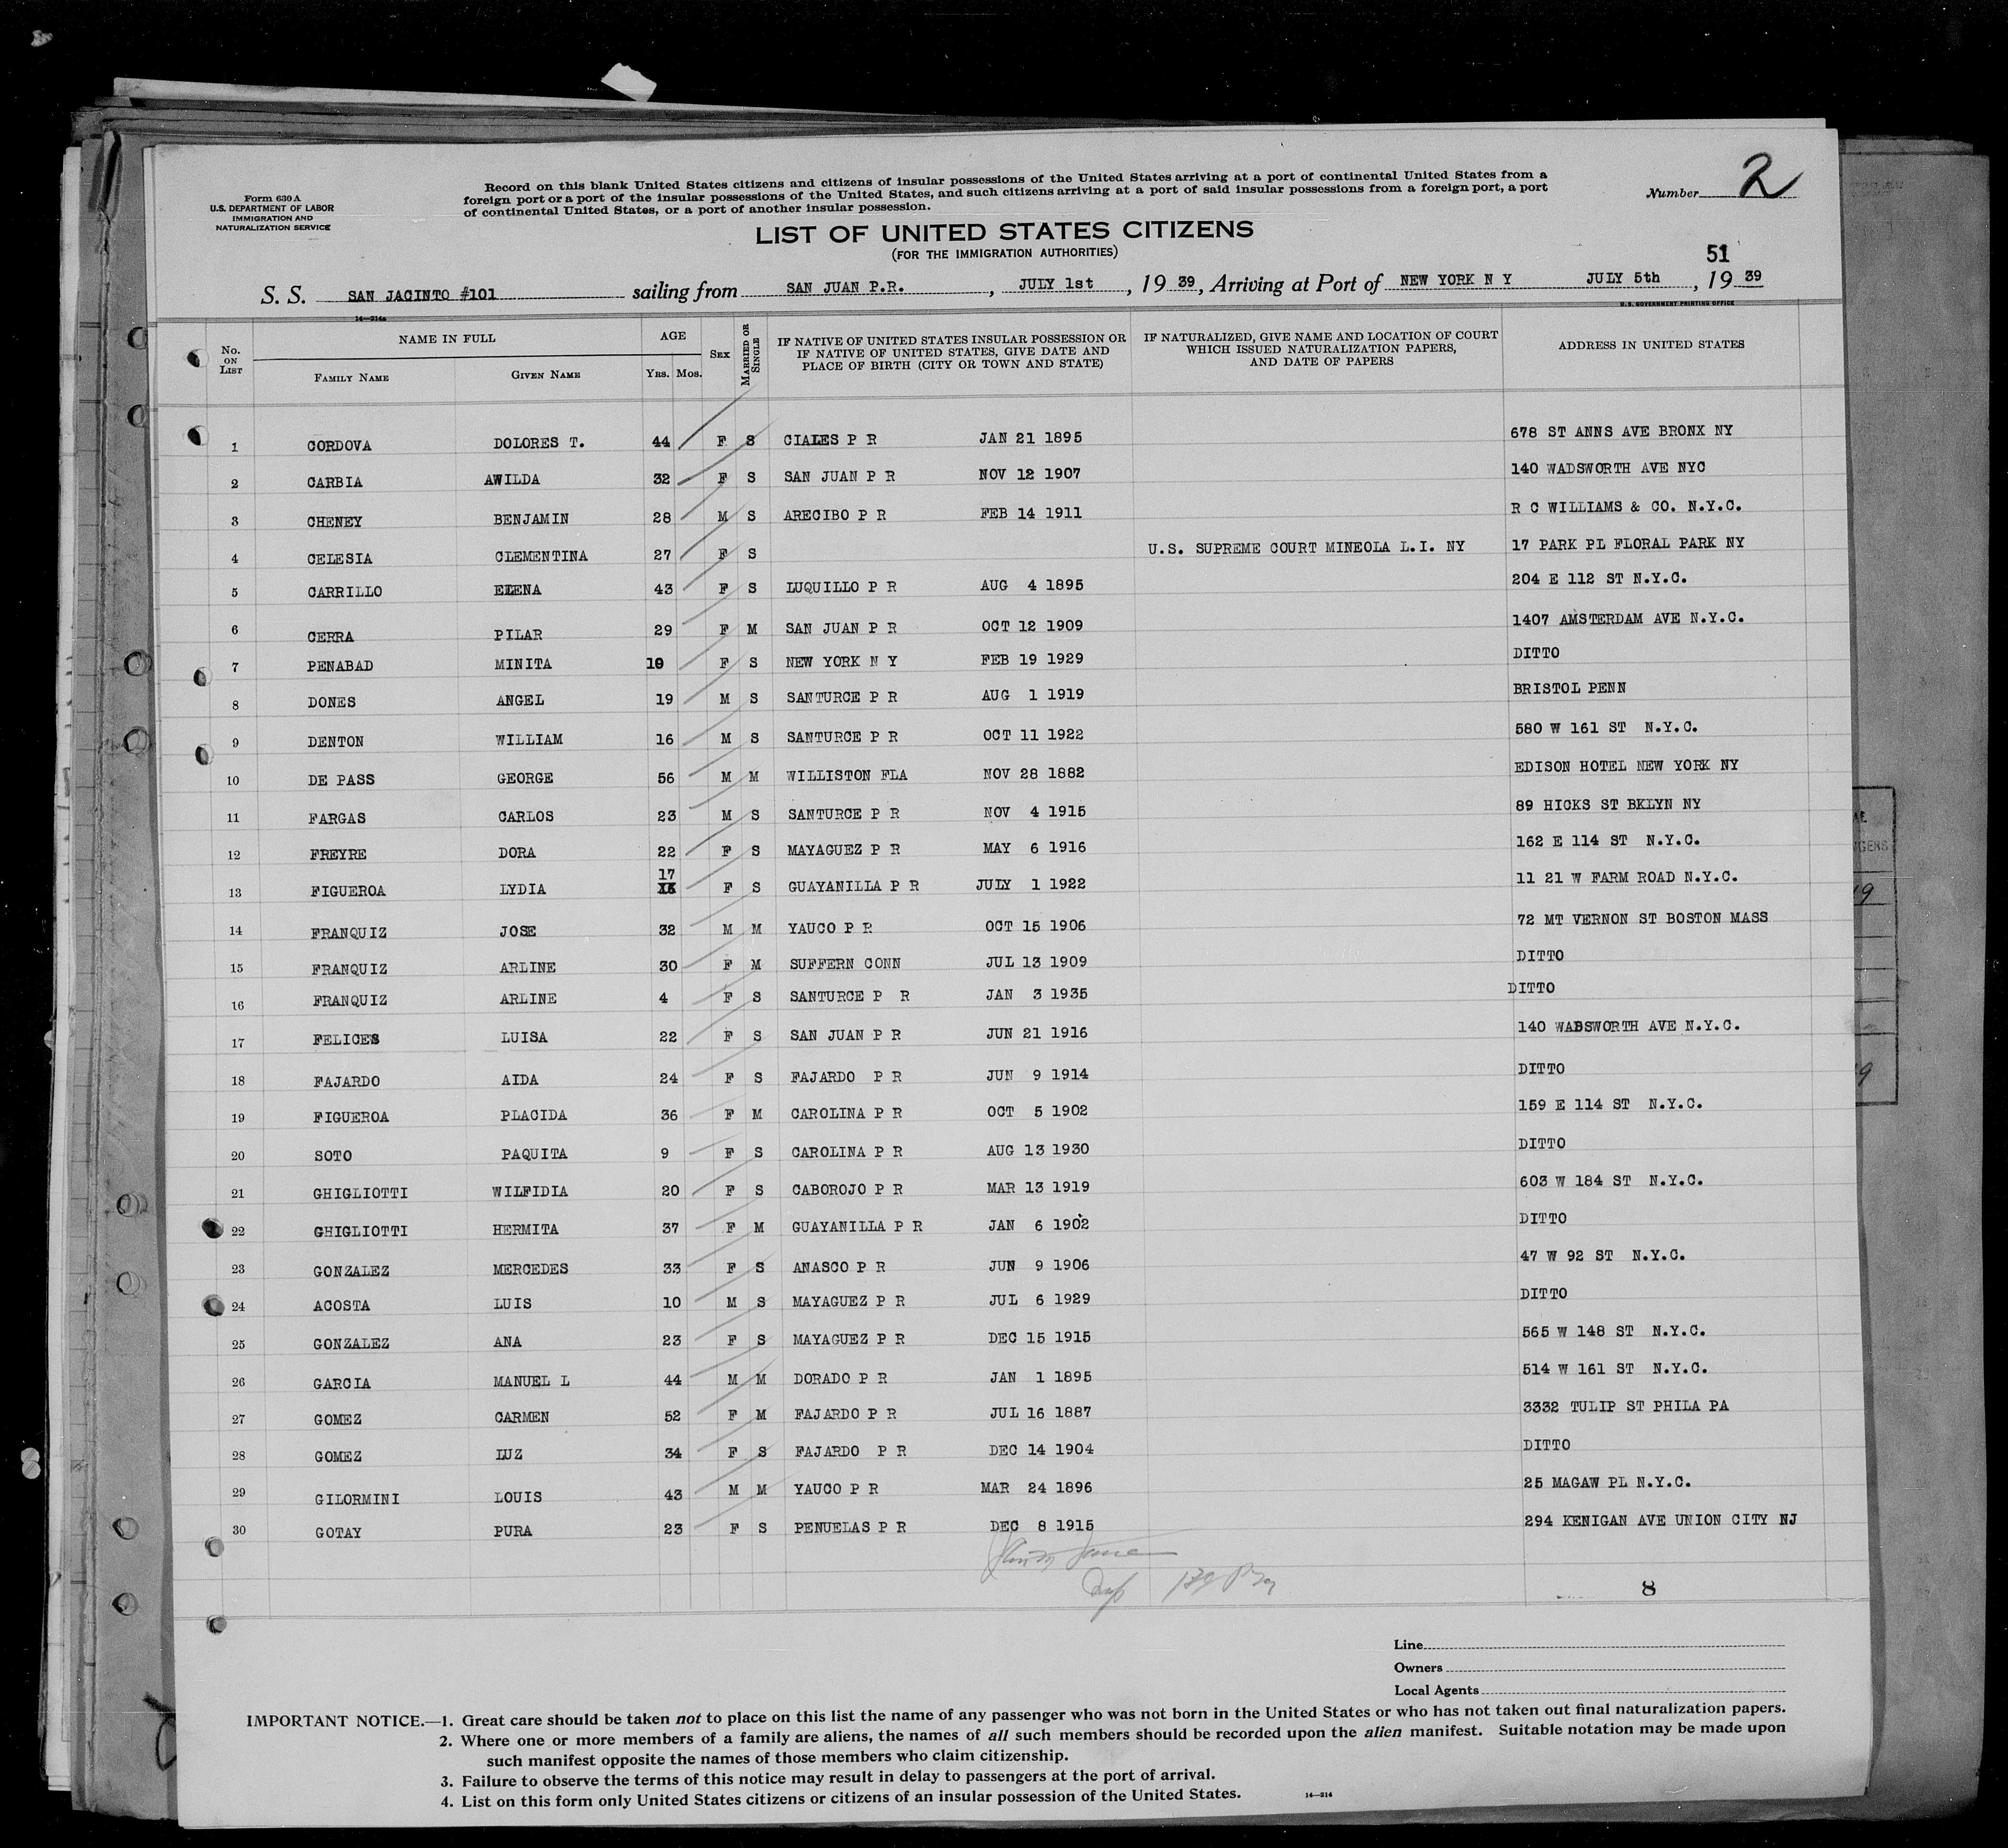2008x1848 pixels.
Task: Click the title LIST OF UNITED STATES CITIZENS
Action: [1003, 233]
